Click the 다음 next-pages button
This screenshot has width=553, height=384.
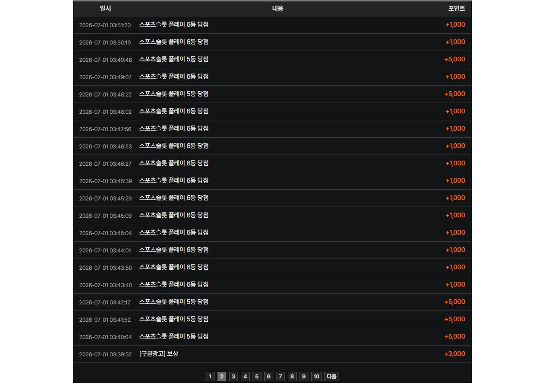pyautogui.click(x=331, y=376)
